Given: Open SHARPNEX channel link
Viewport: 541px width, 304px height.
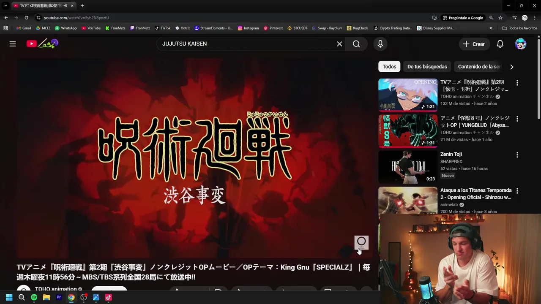Looking at the screenshot, I should [x=452, y=161].
